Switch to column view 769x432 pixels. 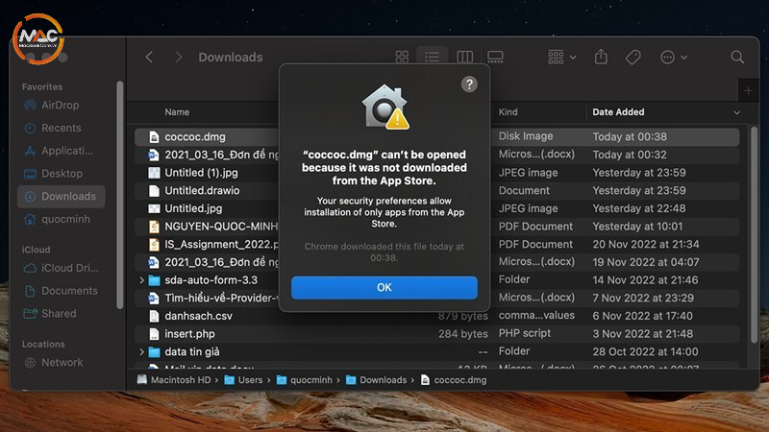click(x=464, y=58)
